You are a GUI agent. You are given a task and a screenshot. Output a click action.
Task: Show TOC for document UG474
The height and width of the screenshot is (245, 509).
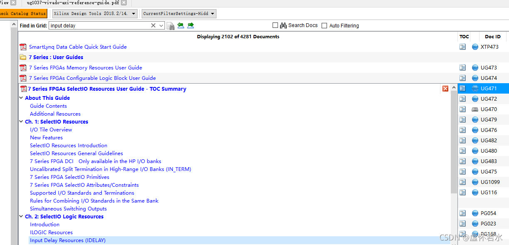[x=462, y=78]
